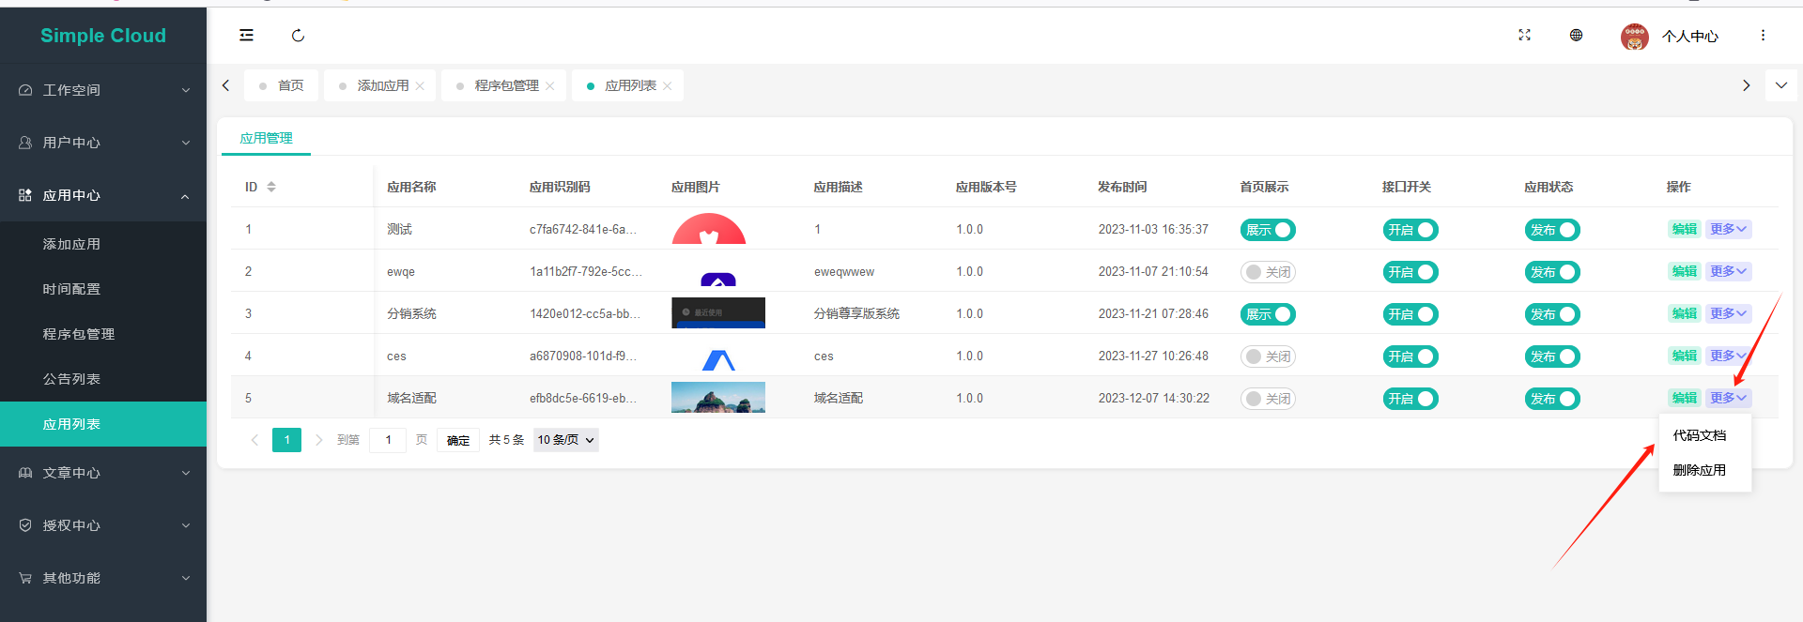Toggle 应用状态 publish switch for 测试 row
The width and height of the screenshot is (1803, 622).
1551,230
